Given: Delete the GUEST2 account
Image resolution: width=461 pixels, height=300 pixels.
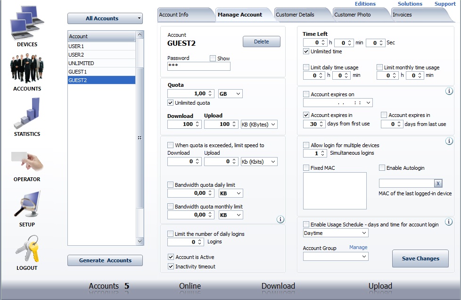Looking at the screenshot, I should coord(261,42).
